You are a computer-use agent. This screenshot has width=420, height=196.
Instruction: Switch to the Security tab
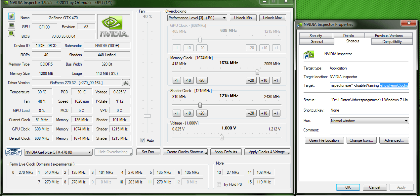(316, 36)
